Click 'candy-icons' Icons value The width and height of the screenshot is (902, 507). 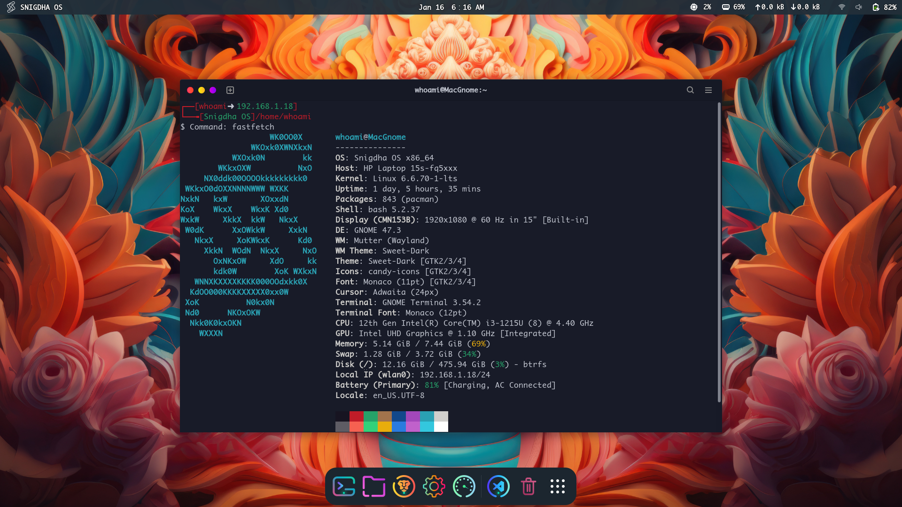[394, 271]
